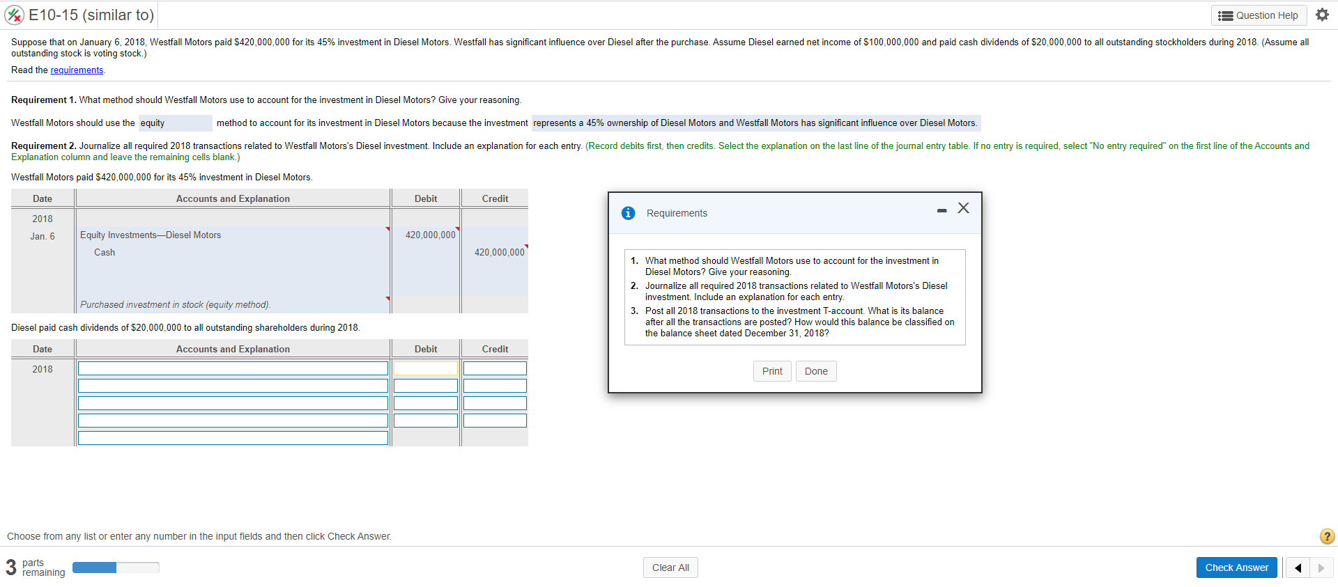The height and width of the screenshot is (587, 1338).
Task: Click requirement 3 text in the dialog
Action: pyautogui.click(x=799, y=322)
